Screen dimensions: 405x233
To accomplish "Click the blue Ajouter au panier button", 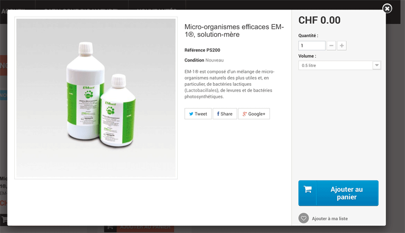I will [x=338, y=193].
